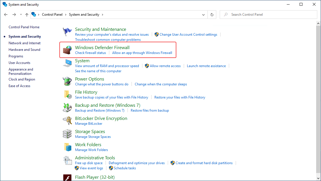Click the Control Panel icon in address bar
The width and height of the screenshot is (321, 181).
34,15
